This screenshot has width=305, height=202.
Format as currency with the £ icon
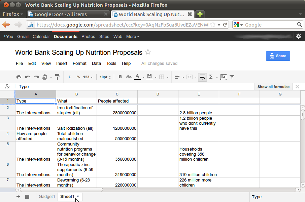69,77
